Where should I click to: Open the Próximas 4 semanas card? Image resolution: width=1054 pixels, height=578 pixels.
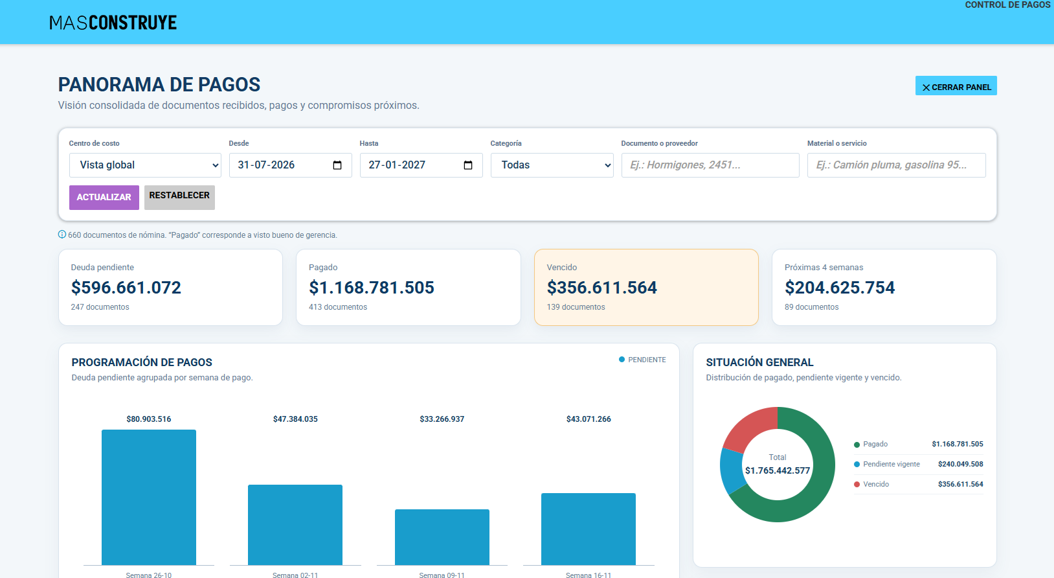(x=884, y=288)
